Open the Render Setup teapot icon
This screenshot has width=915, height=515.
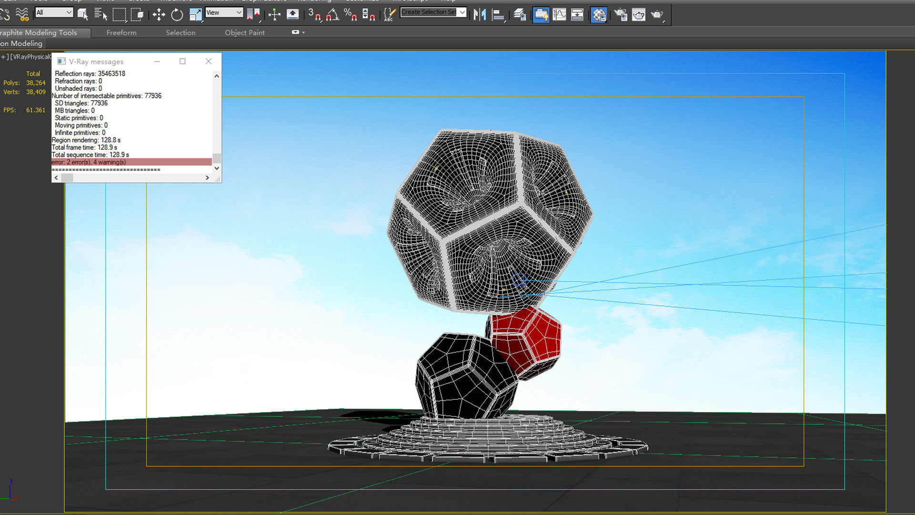(x=620, y=15)
